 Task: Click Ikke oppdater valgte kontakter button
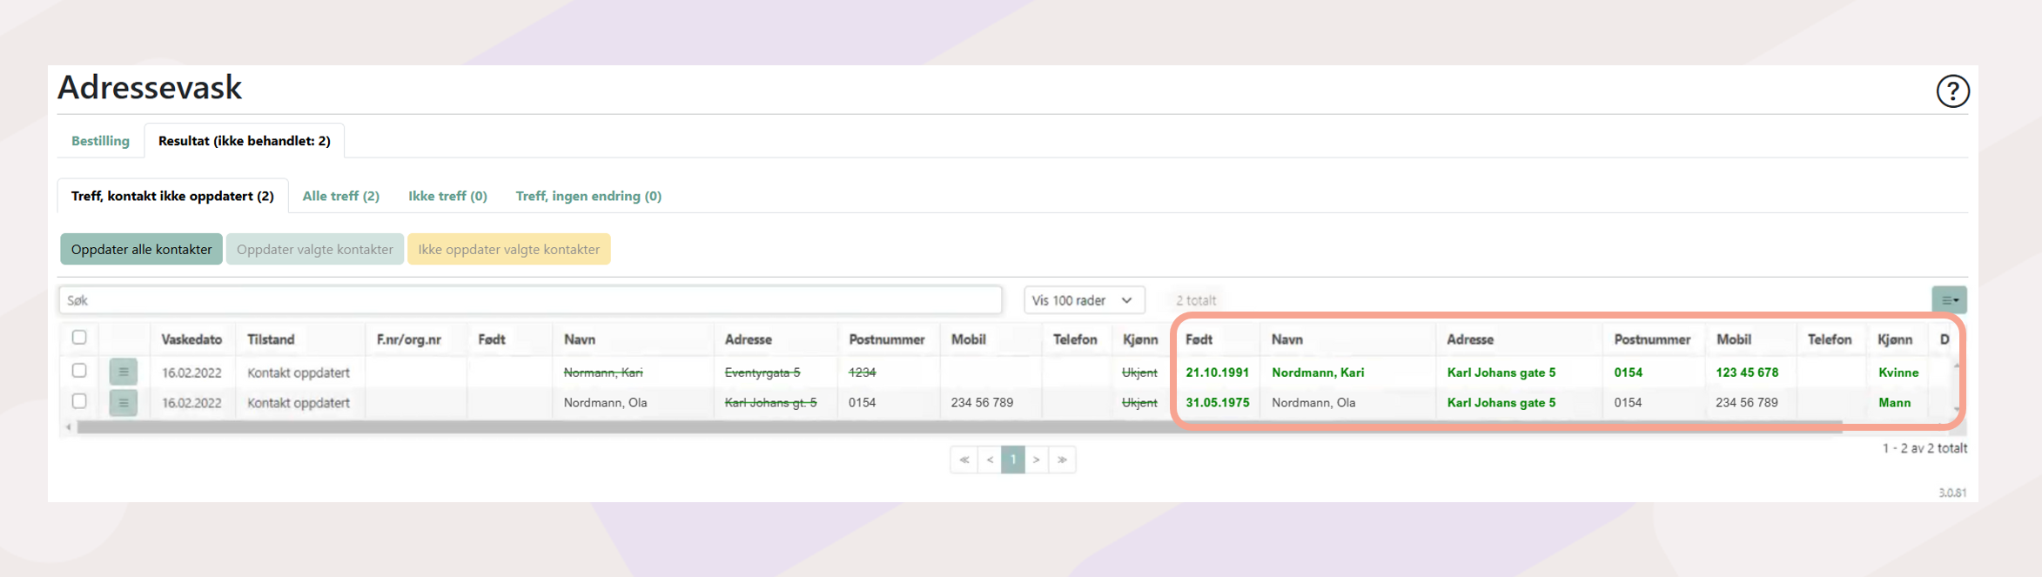[x=509, y=249]
